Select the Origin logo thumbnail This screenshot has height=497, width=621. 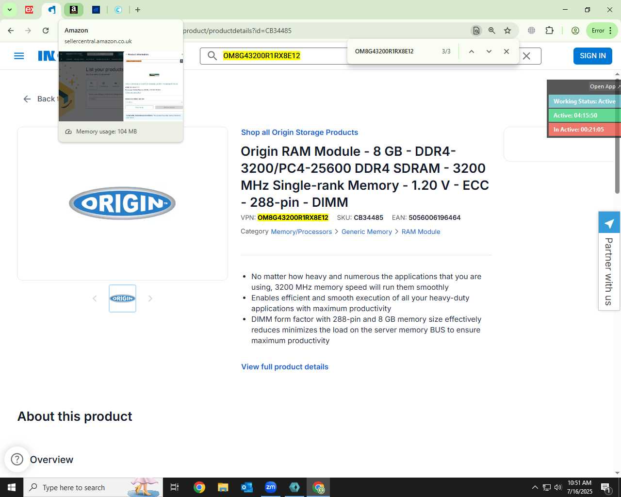(122, 298)
